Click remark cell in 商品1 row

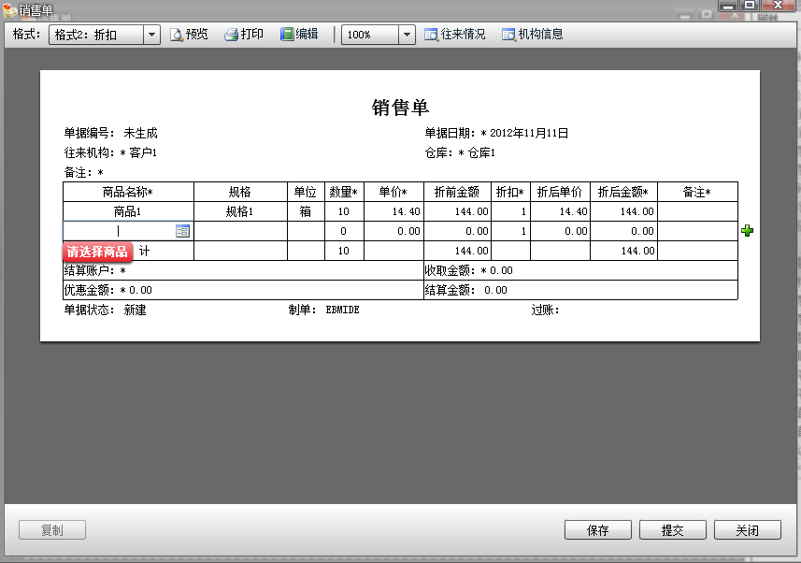[x=697, y=211]
